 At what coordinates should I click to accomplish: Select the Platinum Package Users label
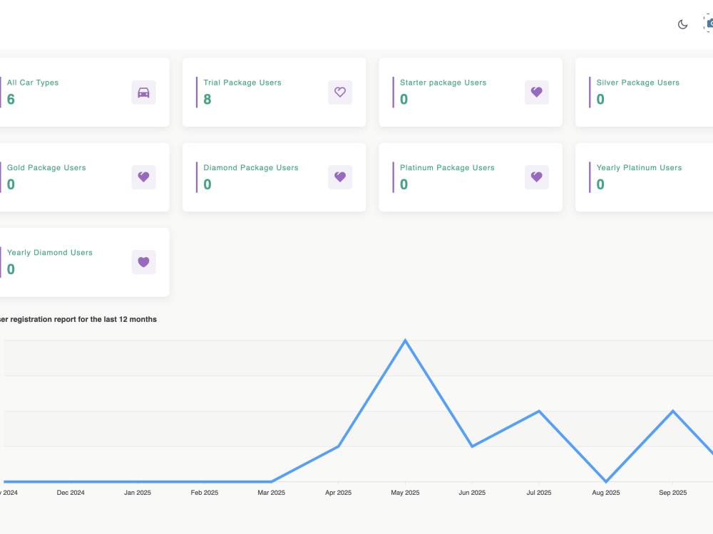(x=448, y=167)
